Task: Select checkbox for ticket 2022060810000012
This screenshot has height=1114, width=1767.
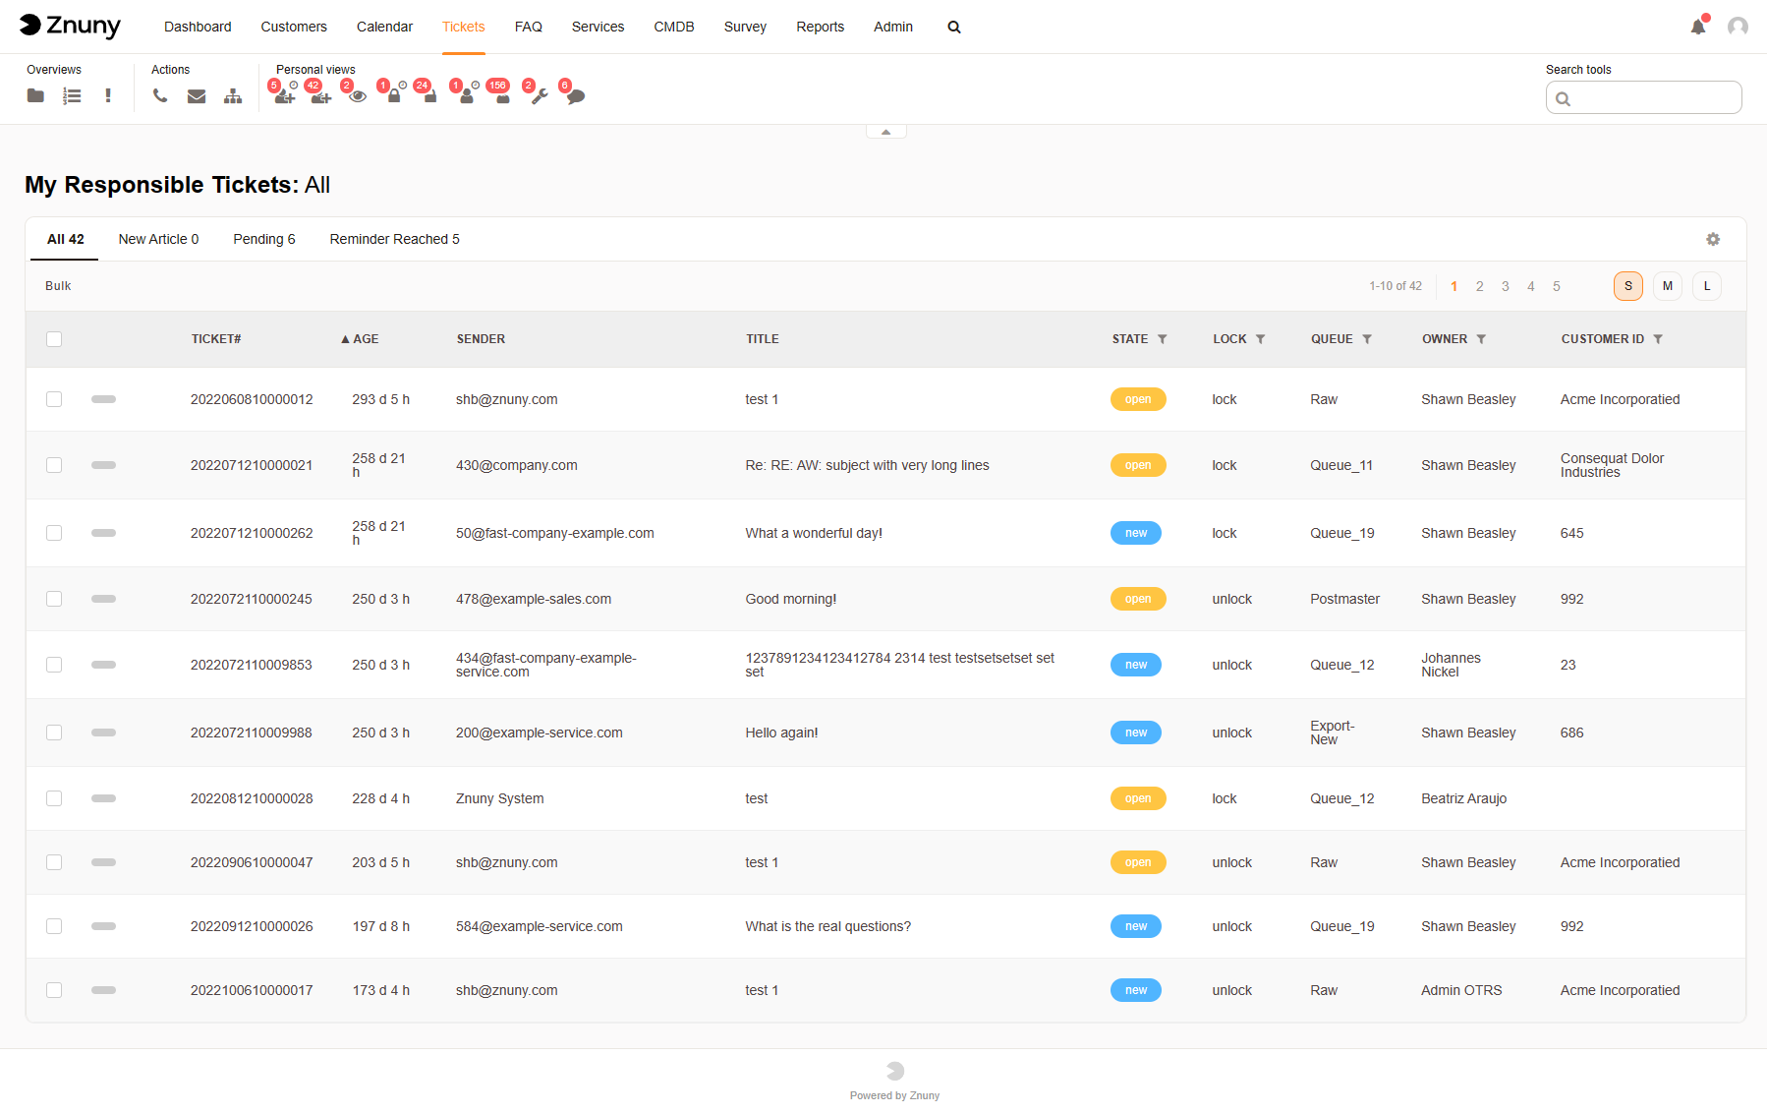Action: [54, 399]
